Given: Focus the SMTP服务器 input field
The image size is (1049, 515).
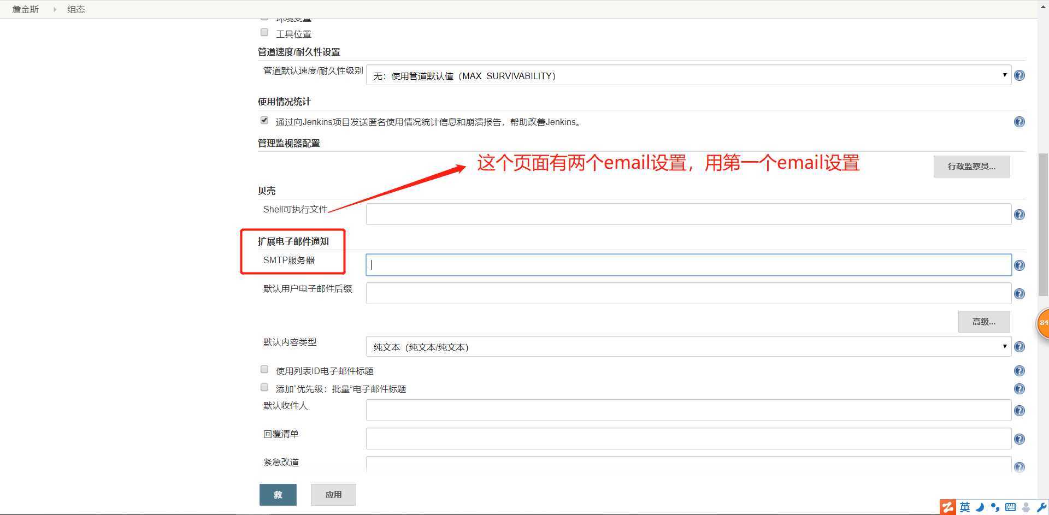Looking at the screenshot, I should pyautogui.click(x=688, y=265).
